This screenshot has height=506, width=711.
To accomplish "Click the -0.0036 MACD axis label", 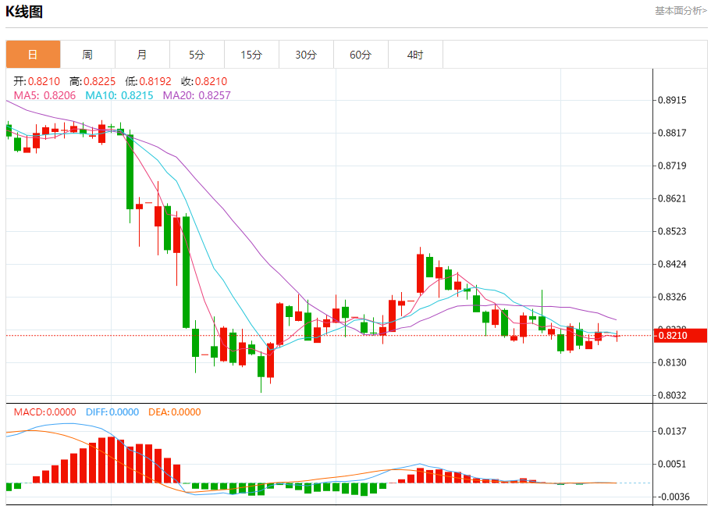I will 672,497.
